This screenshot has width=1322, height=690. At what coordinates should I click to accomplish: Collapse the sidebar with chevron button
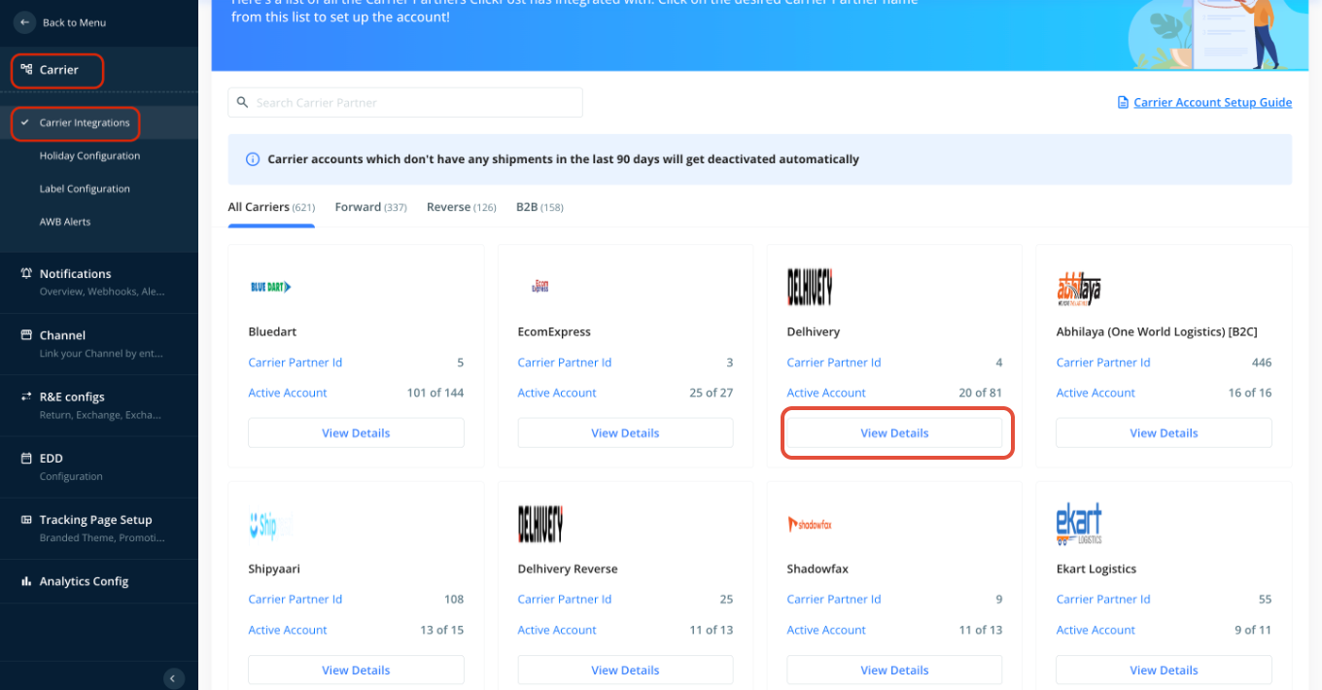(x=173, y=678)
